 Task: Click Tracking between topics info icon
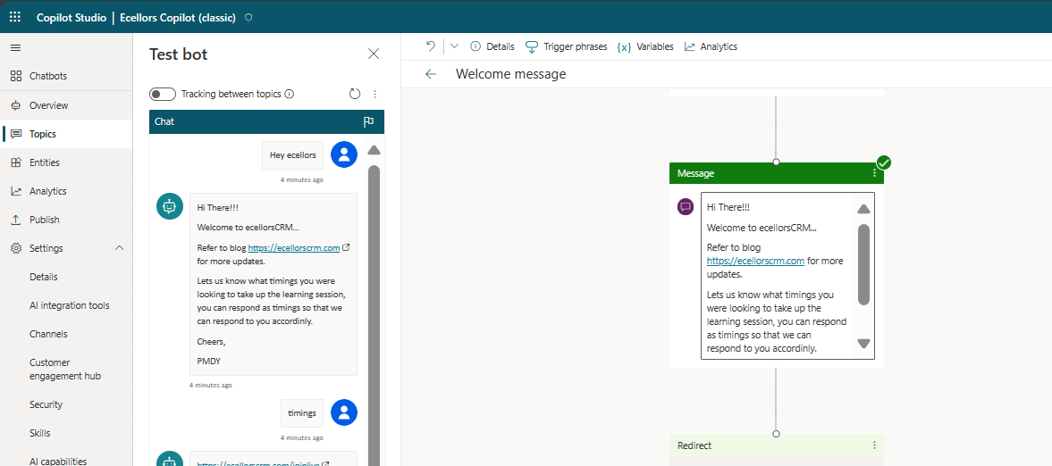(290, 94)
